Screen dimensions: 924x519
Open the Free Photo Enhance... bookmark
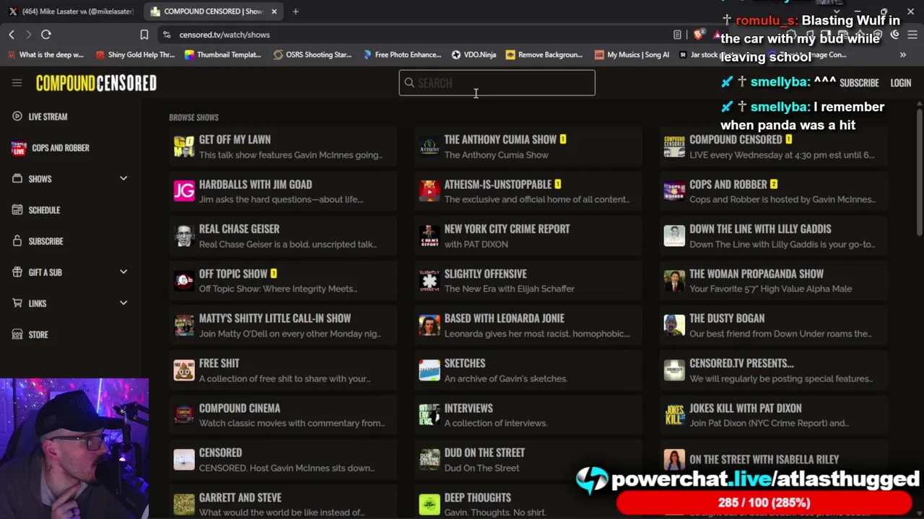point(402,55)
